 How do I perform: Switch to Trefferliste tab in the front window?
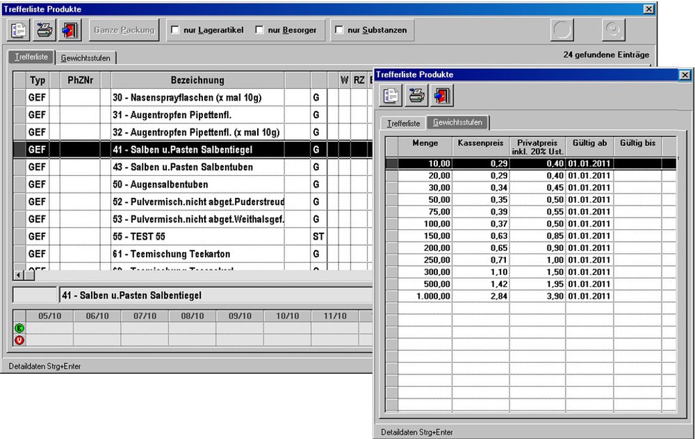(403, 123)
